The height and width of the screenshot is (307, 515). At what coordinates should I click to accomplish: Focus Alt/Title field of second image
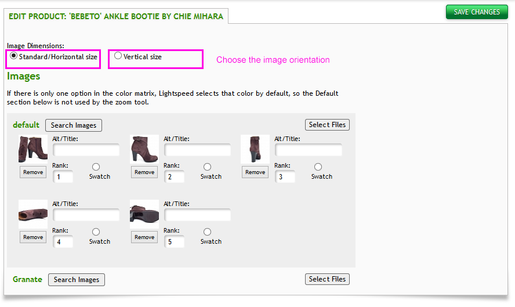click(x=197, y=150)
